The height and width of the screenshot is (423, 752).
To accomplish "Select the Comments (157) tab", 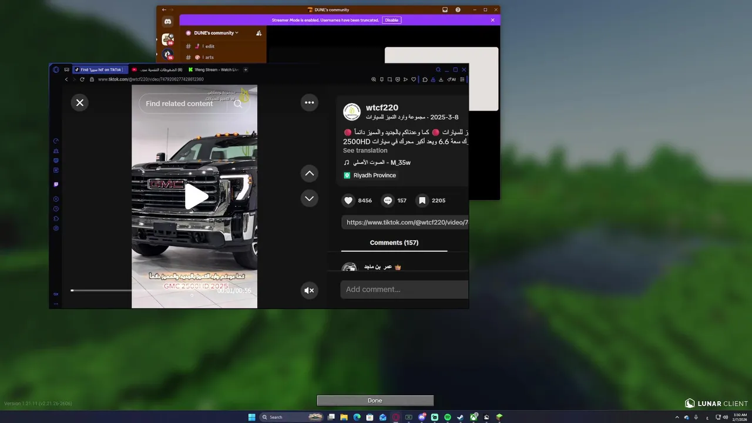I will (394, 243).
